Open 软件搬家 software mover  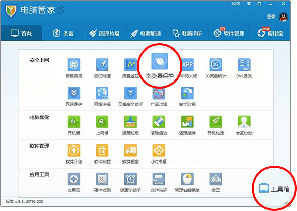[130, 154]
